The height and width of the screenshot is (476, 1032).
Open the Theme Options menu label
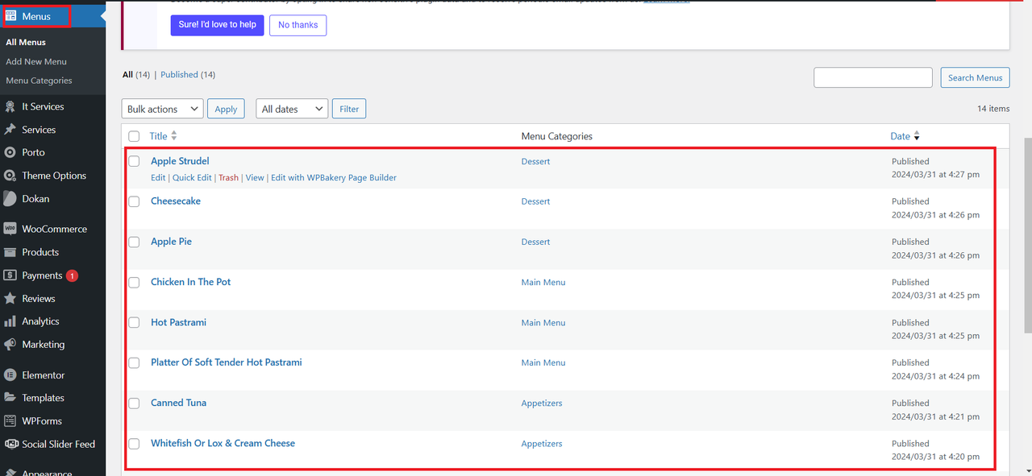[54, 176]
